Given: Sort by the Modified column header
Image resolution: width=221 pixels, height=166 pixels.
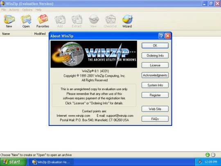Looking at the screenshot, I should (x=40, y=34).
